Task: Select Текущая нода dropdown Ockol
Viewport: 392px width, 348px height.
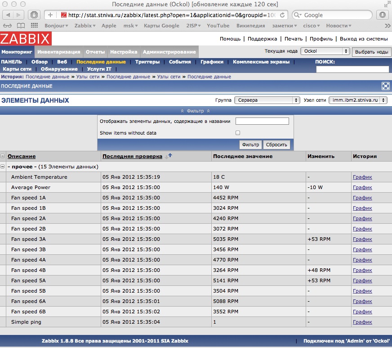Action: [325, 51]
